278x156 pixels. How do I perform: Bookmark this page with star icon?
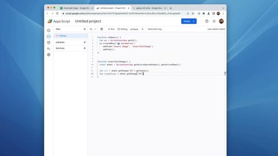193,13
